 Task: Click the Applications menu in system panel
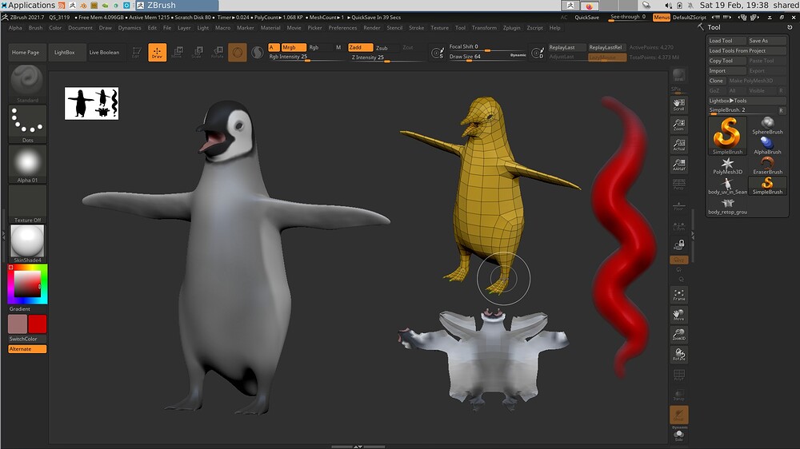pyautogui.click(x=28, y=5)
